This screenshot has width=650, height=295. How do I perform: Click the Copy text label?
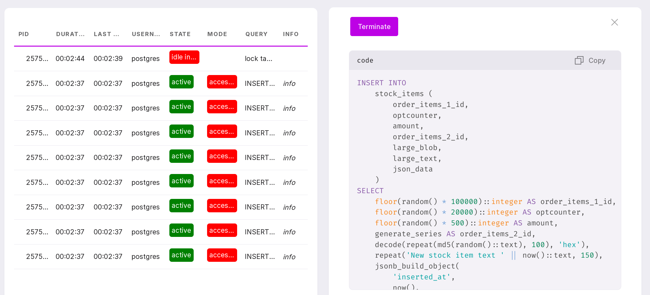point(597,60)
